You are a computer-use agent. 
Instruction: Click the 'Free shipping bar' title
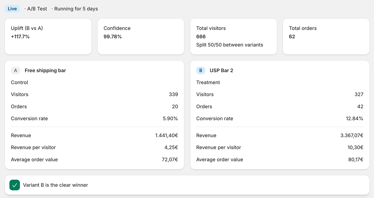[x=45, y=70]
